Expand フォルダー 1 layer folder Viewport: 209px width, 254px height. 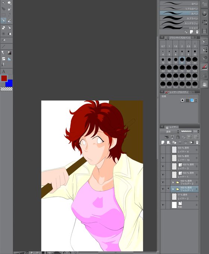click(x=173, y=189)
